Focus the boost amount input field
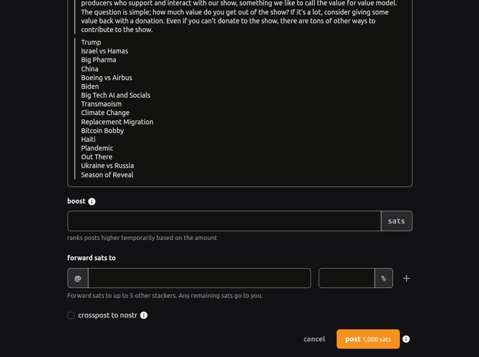 click(x=224, y=221)
